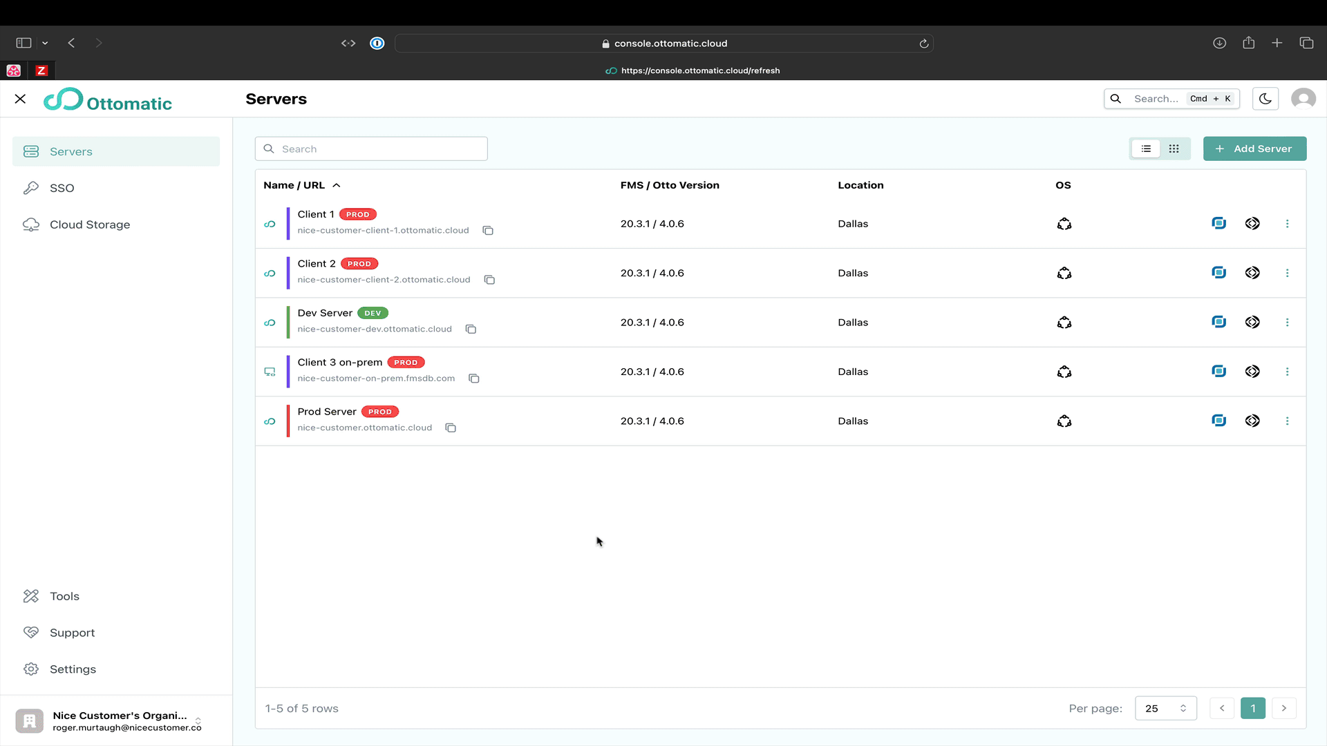This screenshot has width=1327, height=746.
Task: Open the user profile avatar menu
Action: [1304, 99]
